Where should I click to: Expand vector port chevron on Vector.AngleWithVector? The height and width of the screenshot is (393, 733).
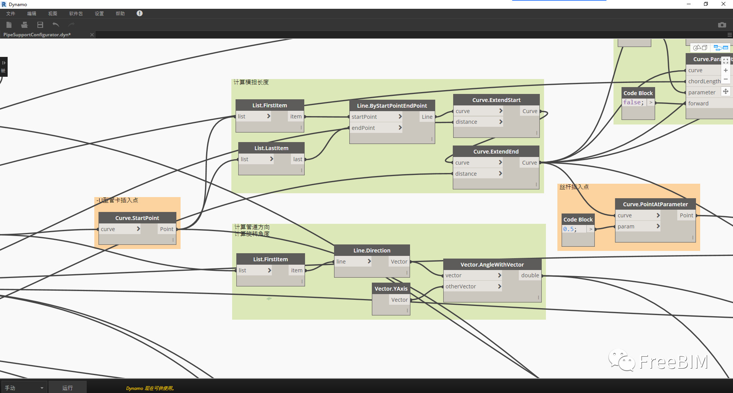(x=499, y=275)
